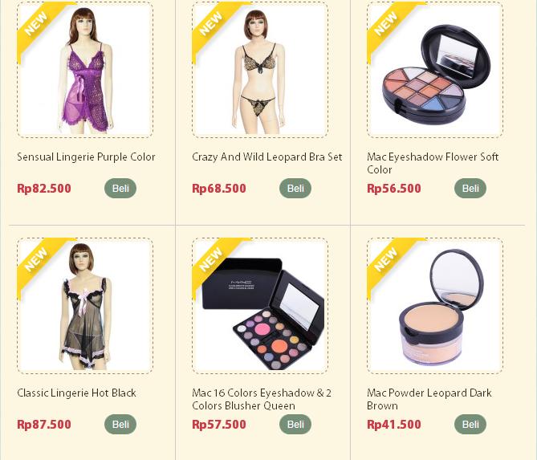
Task: Open the Crazy And Wild Leopard Bra Set link
Action: (267, 157)
